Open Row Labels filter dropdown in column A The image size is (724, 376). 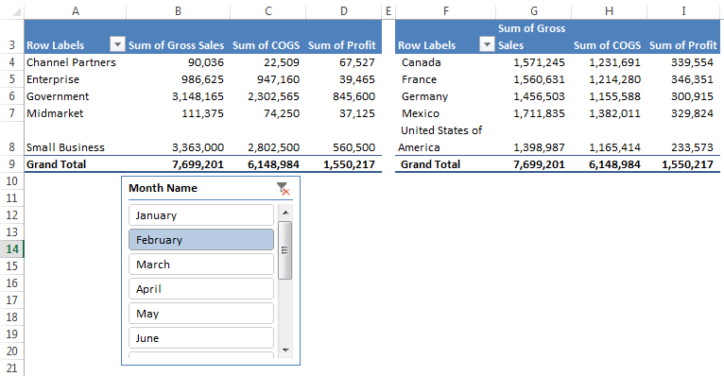(117, 44)
